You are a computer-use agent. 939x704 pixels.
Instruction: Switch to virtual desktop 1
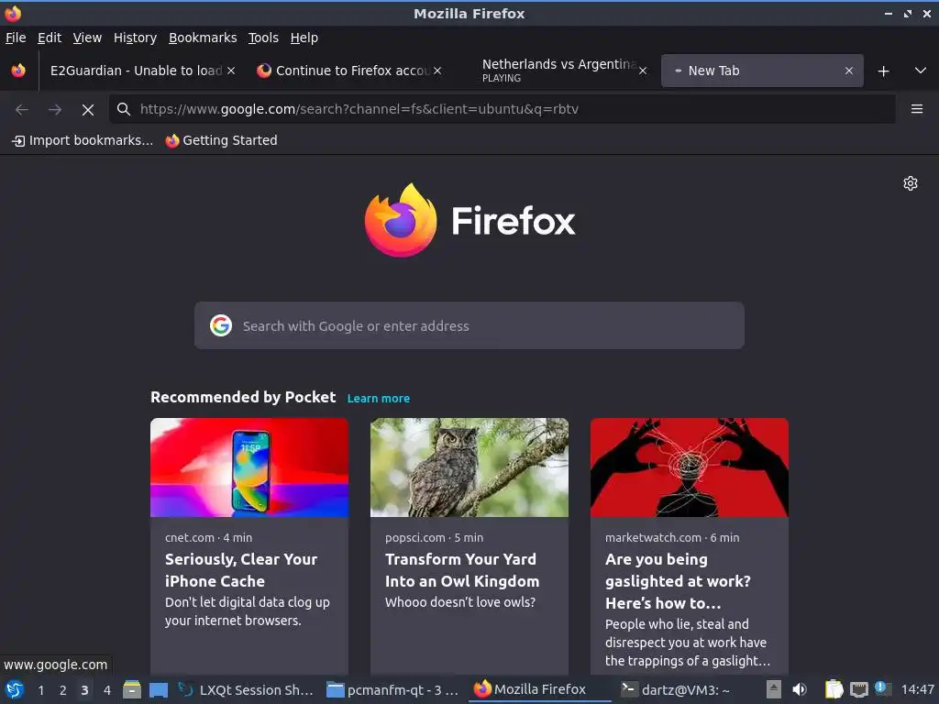[x=40, y=690]
